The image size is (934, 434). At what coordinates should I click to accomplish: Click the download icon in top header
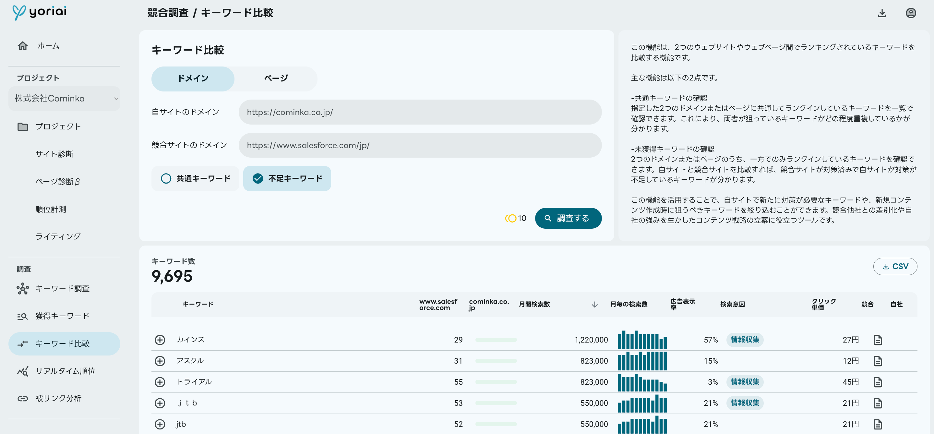point(882,13)
